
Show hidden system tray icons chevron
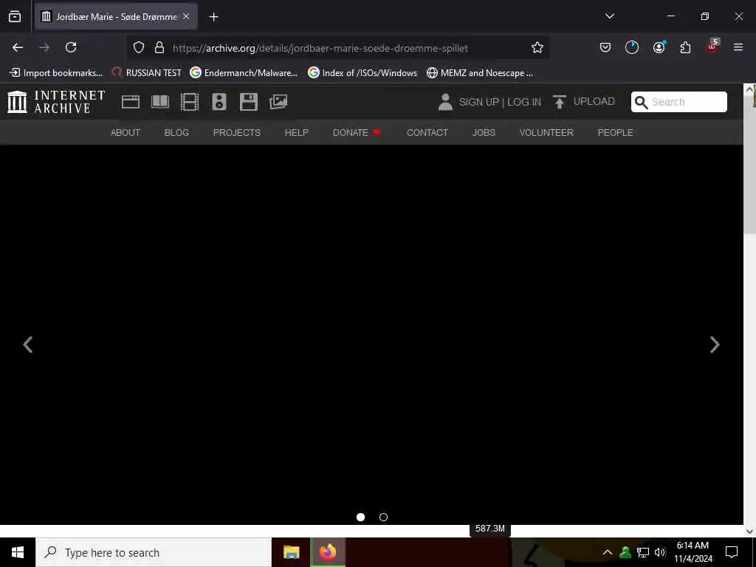608,552
